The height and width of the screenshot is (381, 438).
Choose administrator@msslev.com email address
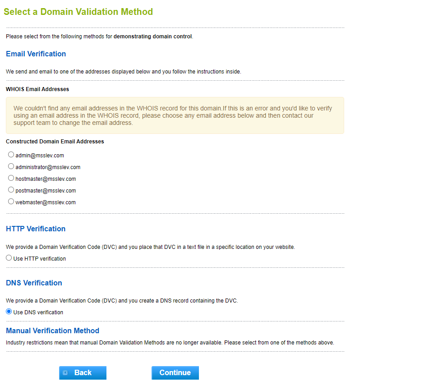point(11,166)
